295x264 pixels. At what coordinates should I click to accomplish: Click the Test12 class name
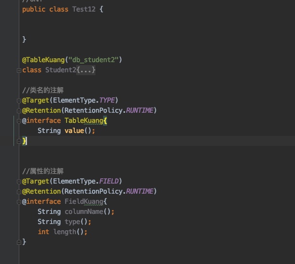pyautogui.click(x=85, y=9)
